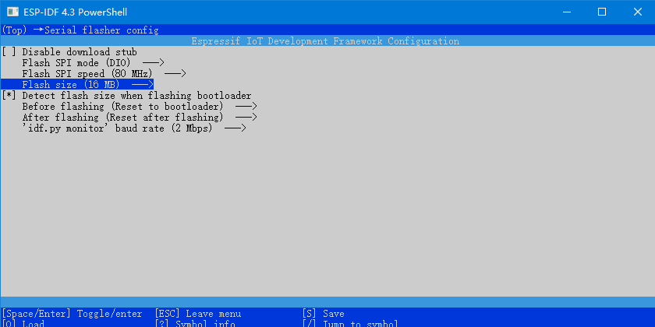Click the [ESC] Leave menu hint
Image resolution: width=655 pixels, height=327 pixels.
pos(198,314)
